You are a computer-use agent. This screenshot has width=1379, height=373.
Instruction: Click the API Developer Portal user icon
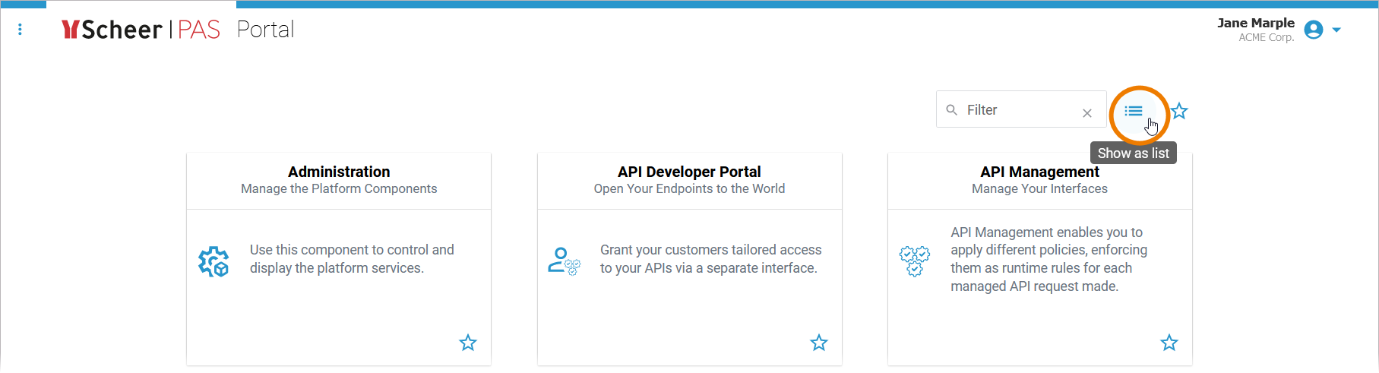pos(564,261)
